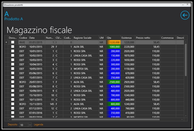This screenshot has width=194, height=131.
Task: Click the Prodotto A title link
Action: [x=14, y=19]
